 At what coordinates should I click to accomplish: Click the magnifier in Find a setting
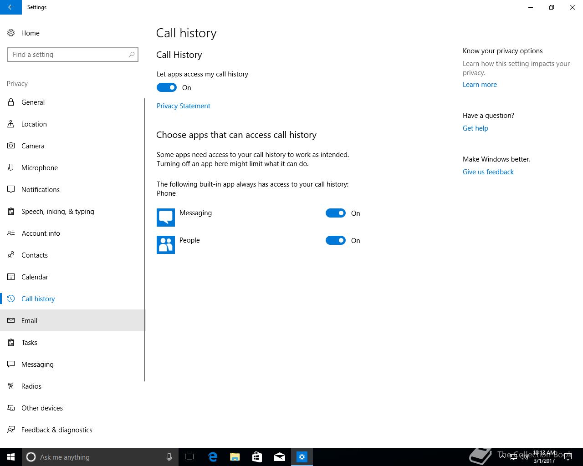pos(132,55)
